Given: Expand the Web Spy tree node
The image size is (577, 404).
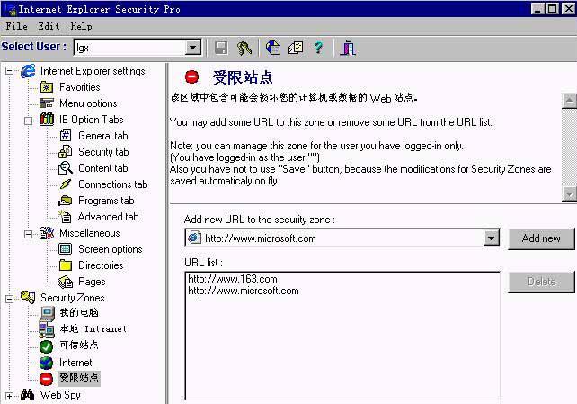Looking at the screenshot, I should [x=10, y=395].
